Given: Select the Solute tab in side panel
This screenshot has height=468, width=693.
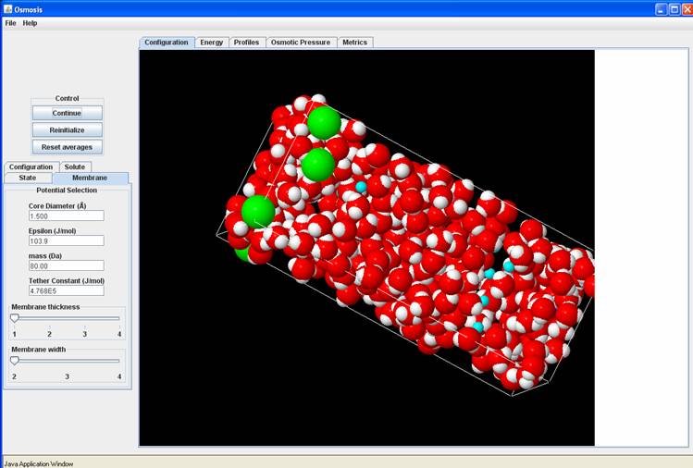Looking at the screenshot, I should point(74,166).
